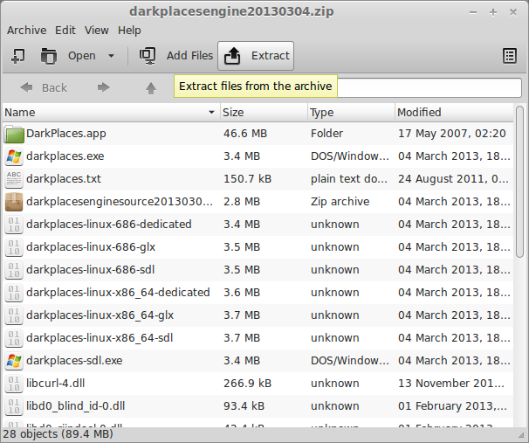Click binary icon for darkplaces-linux-686-glx
This screenshot has width=529, height=443.
click(x=14, y=247)
